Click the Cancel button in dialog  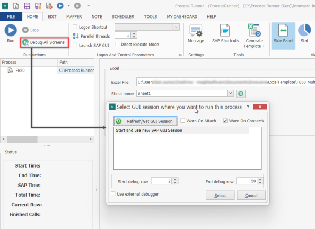pyautogui.click(x=251, y=195)
